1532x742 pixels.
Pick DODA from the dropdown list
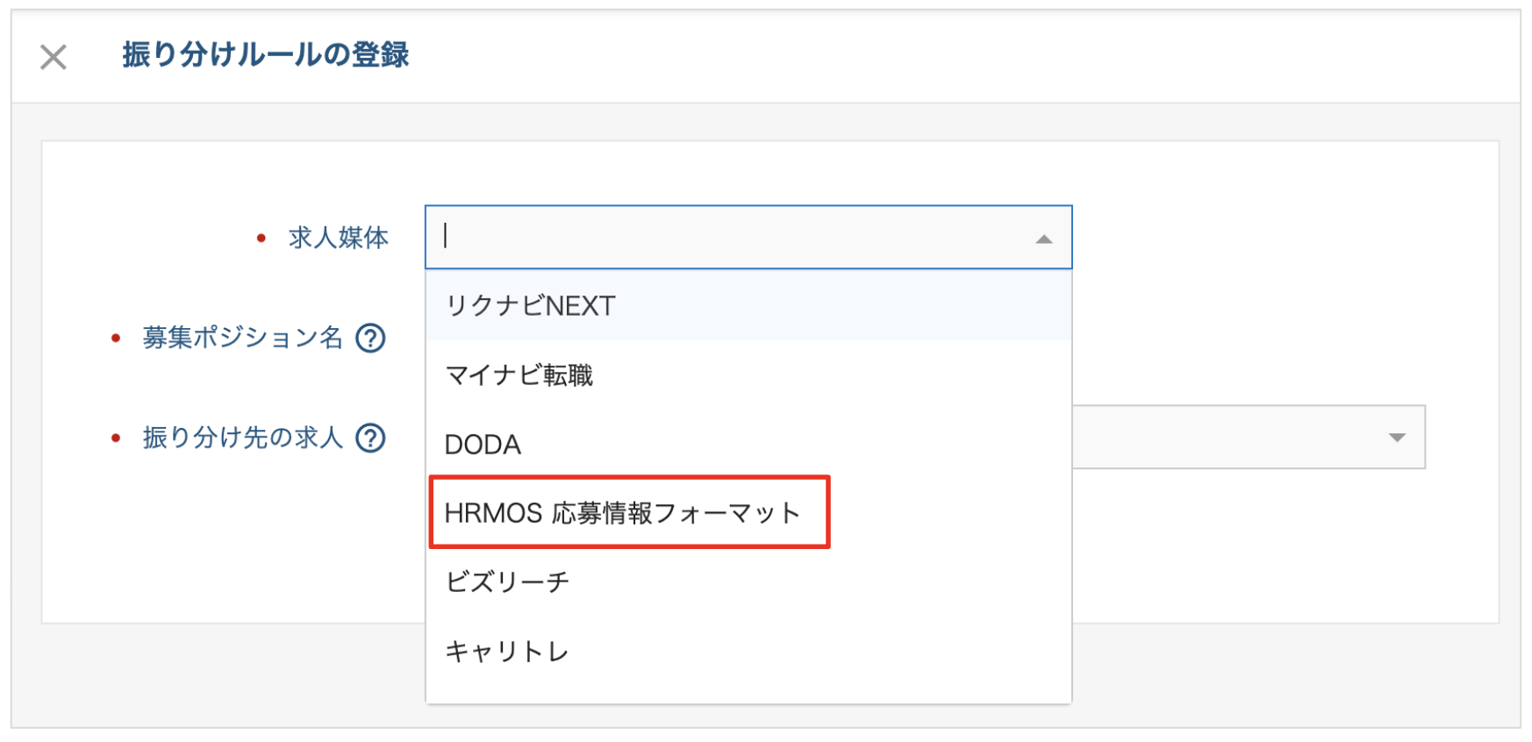[x=748, y=445]
